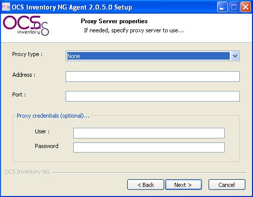This screenshot has height=197, width=253.
Task: Click the 'User :' label
Action: coord(42,131)
